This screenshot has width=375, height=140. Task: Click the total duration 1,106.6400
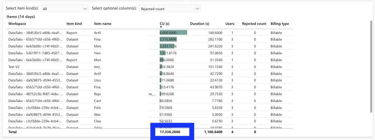[213, 131]
